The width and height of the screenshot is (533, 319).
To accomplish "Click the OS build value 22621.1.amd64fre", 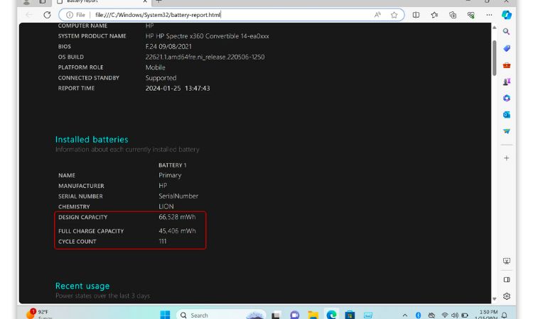I will point(205,57).
